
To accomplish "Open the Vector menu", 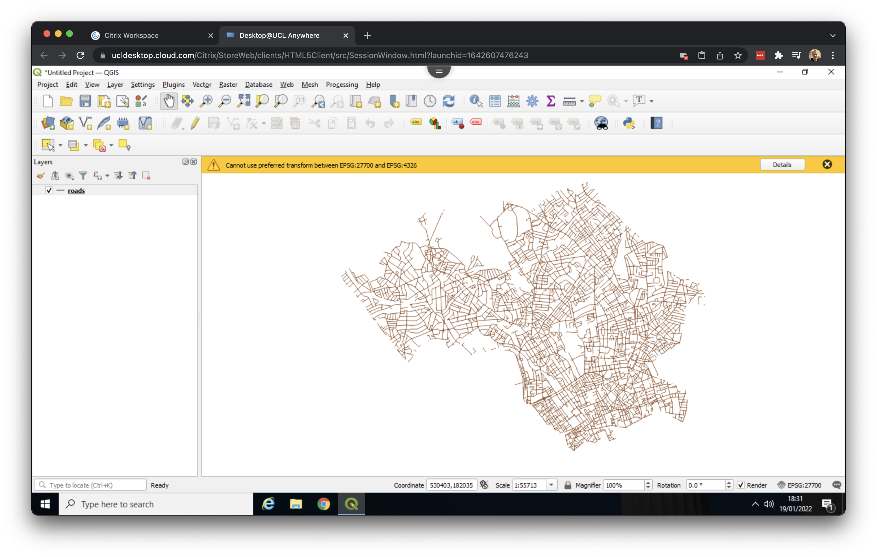I will click(x=201, y=84).
